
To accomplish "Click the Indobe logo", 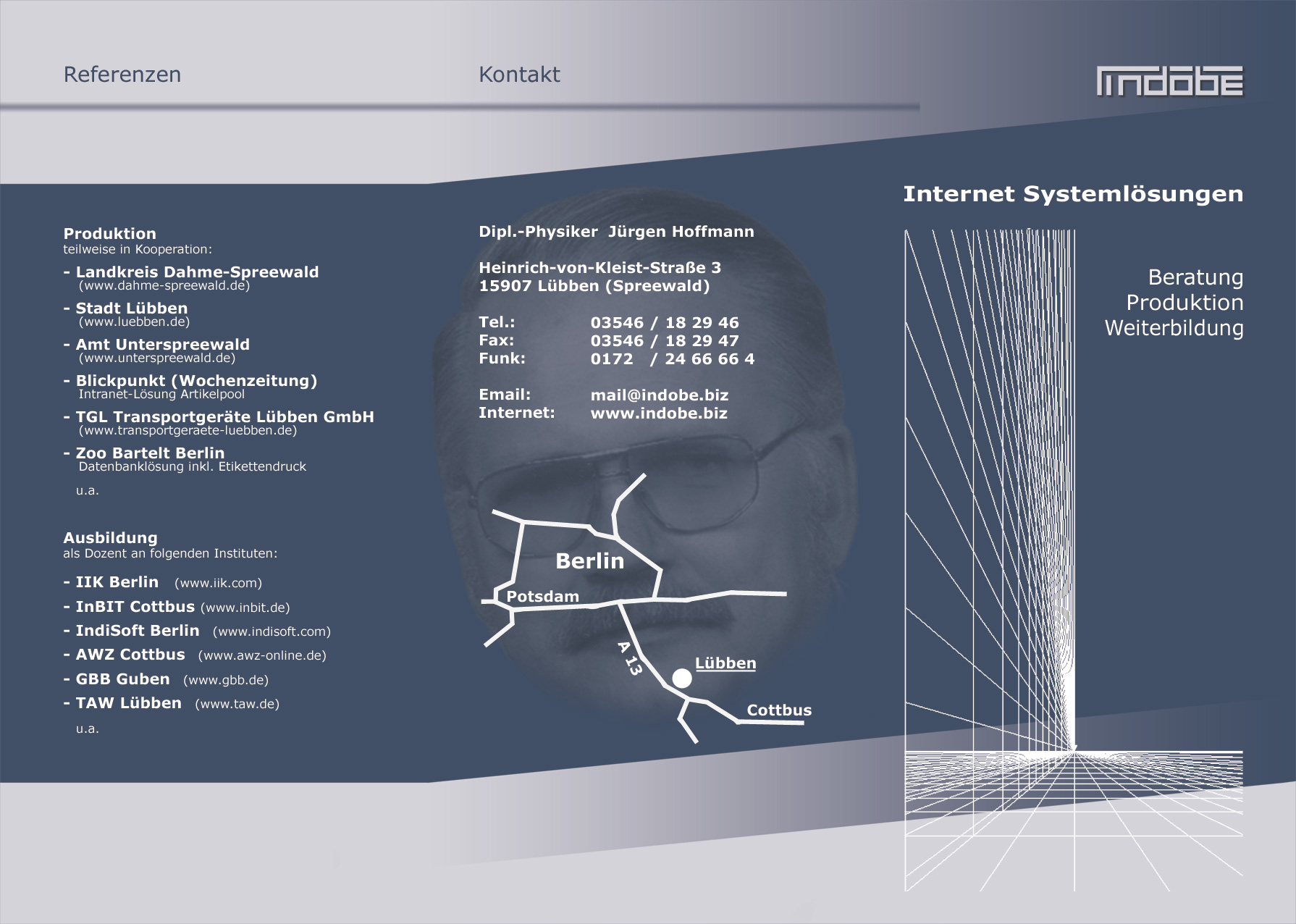I will pyautogui.click(x=1169, y=81).
